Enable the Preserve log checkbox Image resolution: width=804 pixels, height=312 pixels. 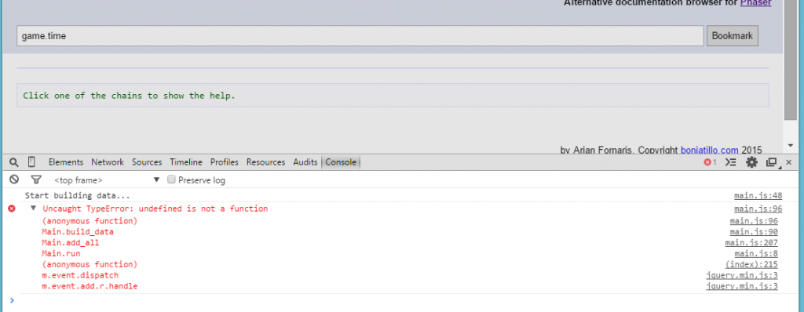point(172,180)
